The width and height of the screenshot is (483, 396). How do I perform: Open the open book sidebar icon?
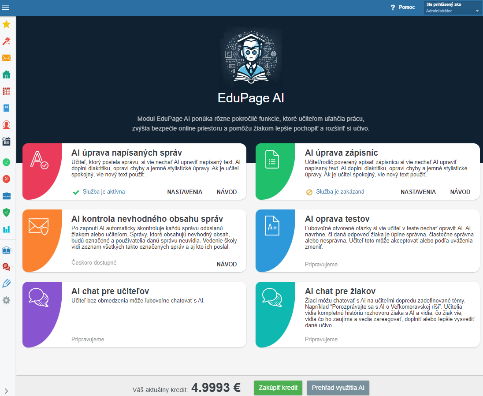point(7,250)
